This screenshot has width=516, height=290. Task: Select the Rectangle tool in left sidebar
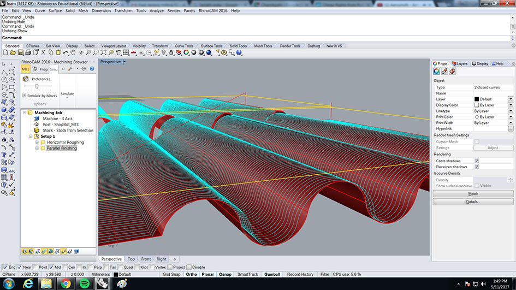click(x=11, y=87)
